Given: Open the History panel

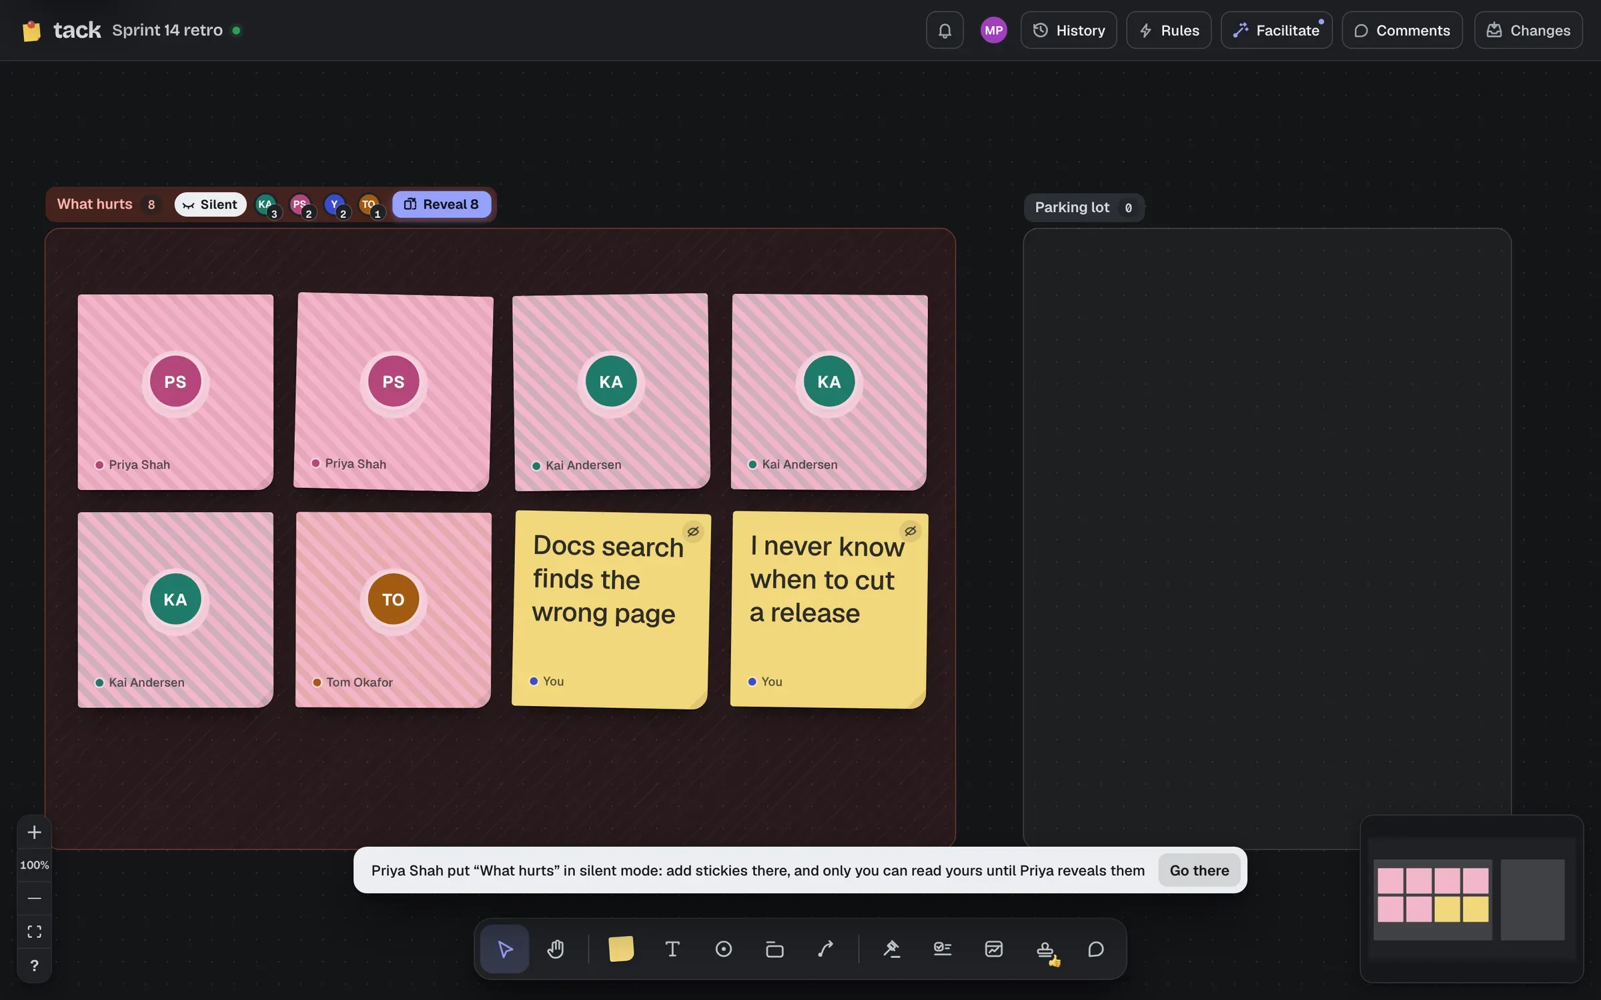Looking at the screenshot, I should point(1069,30).
